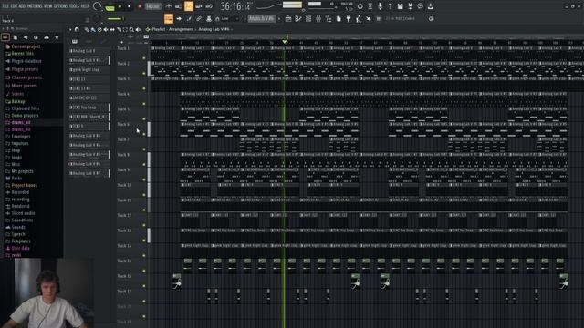Select the playlist mute tool
Image resolution: width=584 pixels, height=328 pixels.
(x=106, y=29)
